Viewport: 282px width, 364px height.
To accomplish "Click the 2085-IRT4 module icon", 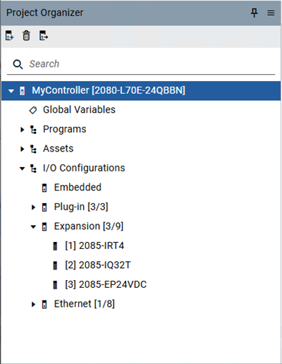I will pyautogui.click(x=55, y=246).
